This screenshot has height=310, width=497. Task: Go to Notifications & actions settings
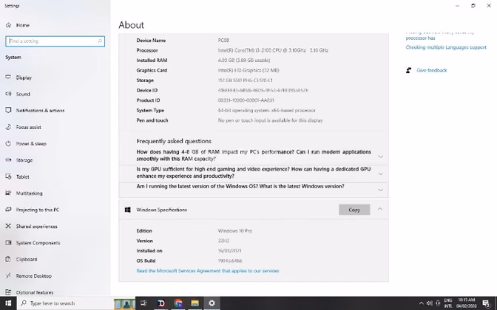tap(40, 111)
